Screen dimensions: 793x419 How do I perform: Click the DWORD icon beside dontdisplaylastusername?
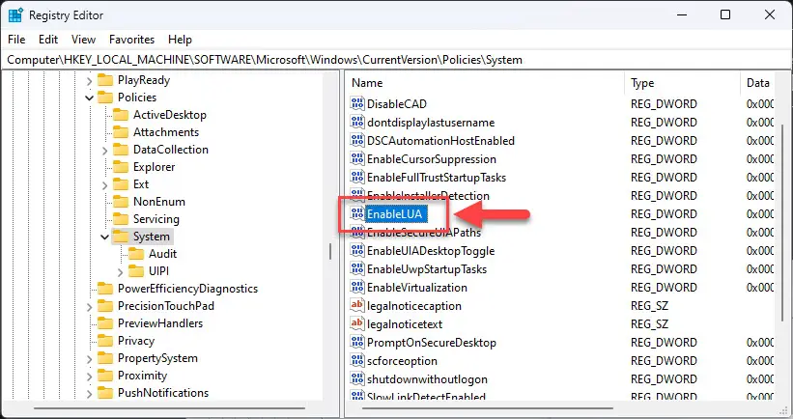(x=357, y=122)
